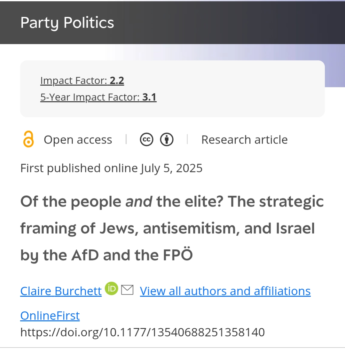
Task: Expand View all authors and affiliations
Action: pos(225,291)
